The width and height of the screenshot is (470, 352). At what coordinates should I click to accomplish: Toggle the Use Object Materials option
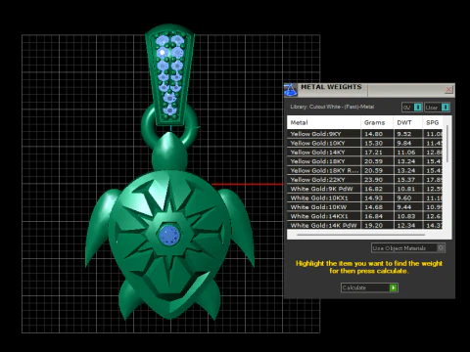click(408, 248)
